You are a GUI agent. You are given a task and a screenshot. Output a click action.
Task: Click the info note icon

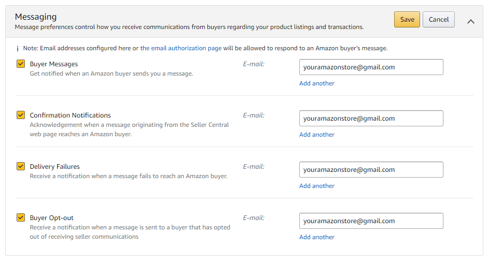click(18, 48)
